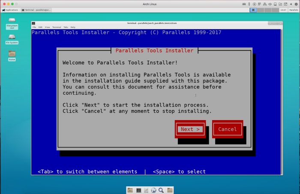This screenshot has width=300, height=194.
Task: Open the File System desktop drive icon
Action: (x=12, y=39)
